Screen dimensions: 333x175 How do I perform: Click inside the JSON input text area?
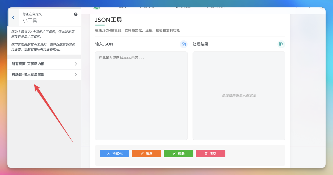pos(141,97)
